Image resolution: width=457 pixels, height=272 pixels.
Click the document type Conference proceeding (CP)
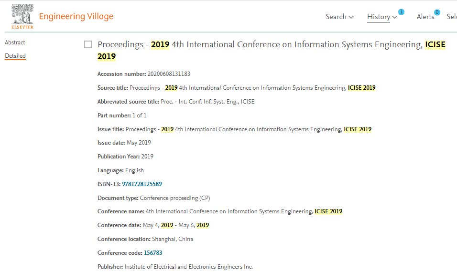(x=175, y=198)
